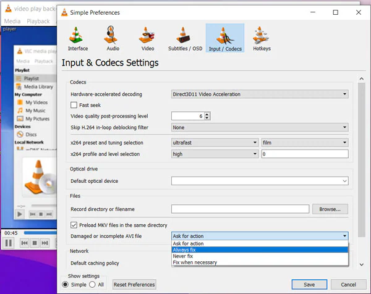Image resolution: width=371 pixels, height=294 pixels.
Task: Click the 00:45 elapsed time label
Action: 11,233
